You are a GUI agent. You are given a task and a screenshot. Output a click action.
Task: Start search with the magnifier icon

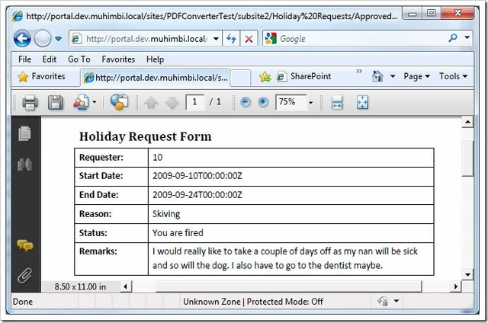click(453, 38)
